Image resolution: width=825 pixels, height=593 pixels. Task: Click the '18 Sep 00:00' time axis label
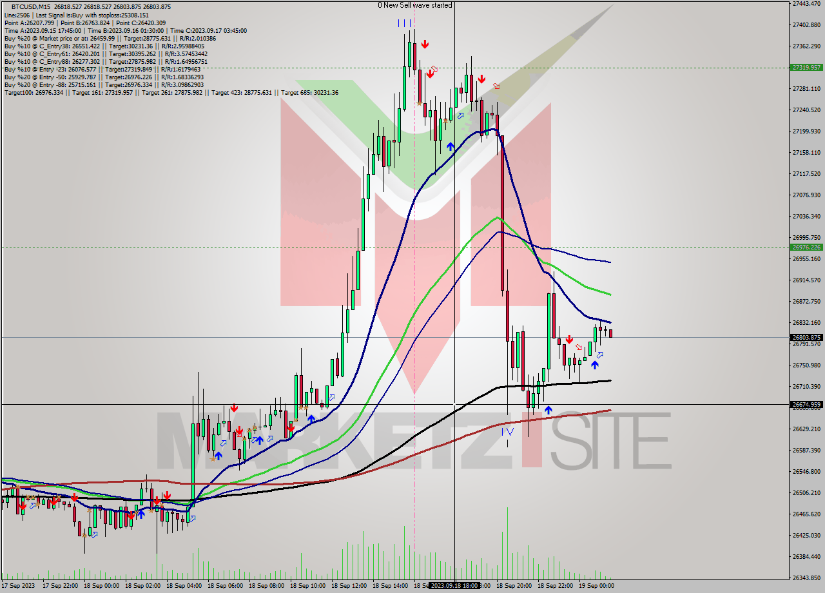point(102,586)
